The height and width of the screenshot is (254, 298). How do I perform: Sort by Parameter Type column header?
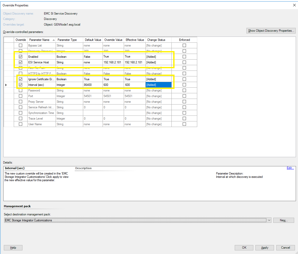(x=69, y=40)
